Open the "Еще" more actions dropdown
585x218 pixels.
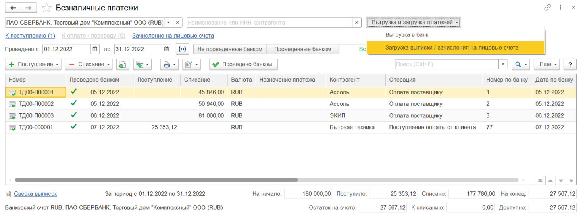547,64
